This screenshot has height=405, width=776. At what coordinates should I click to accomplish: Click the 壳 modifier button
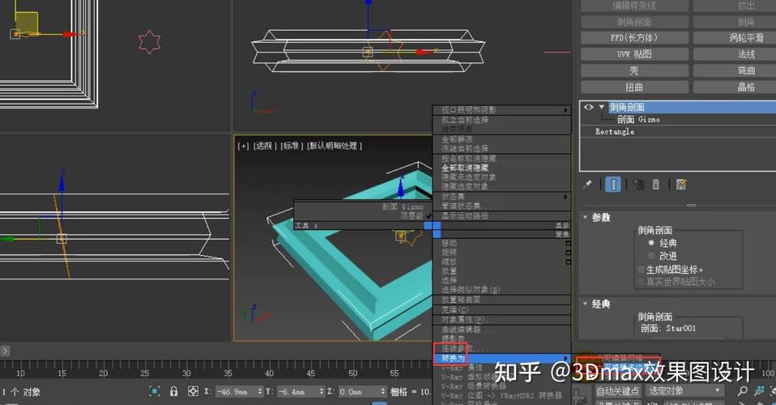click(634, 70)
